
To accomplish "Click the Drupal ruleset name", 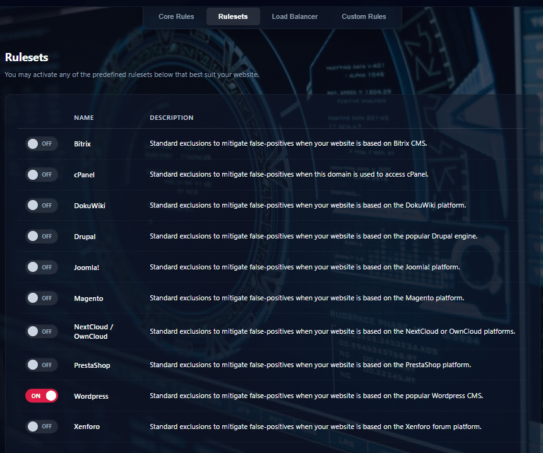I will point(85,237).
